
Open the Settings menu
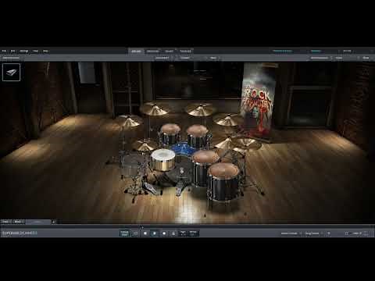(23, 51)
